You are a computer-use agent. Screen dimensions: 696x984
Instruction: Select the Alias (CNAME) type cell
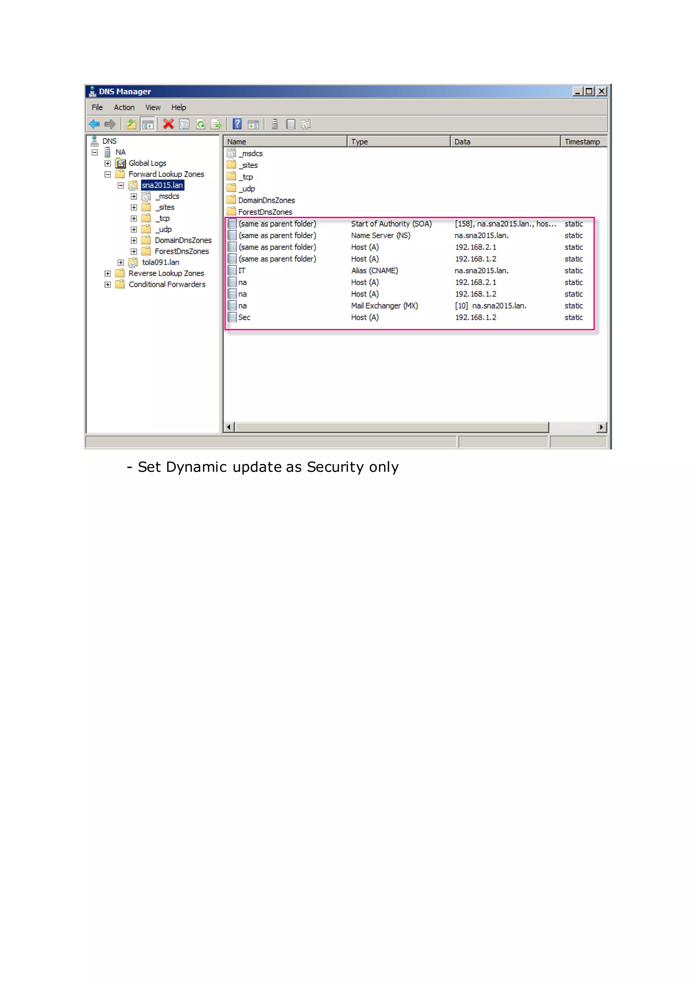click(375, 270)
